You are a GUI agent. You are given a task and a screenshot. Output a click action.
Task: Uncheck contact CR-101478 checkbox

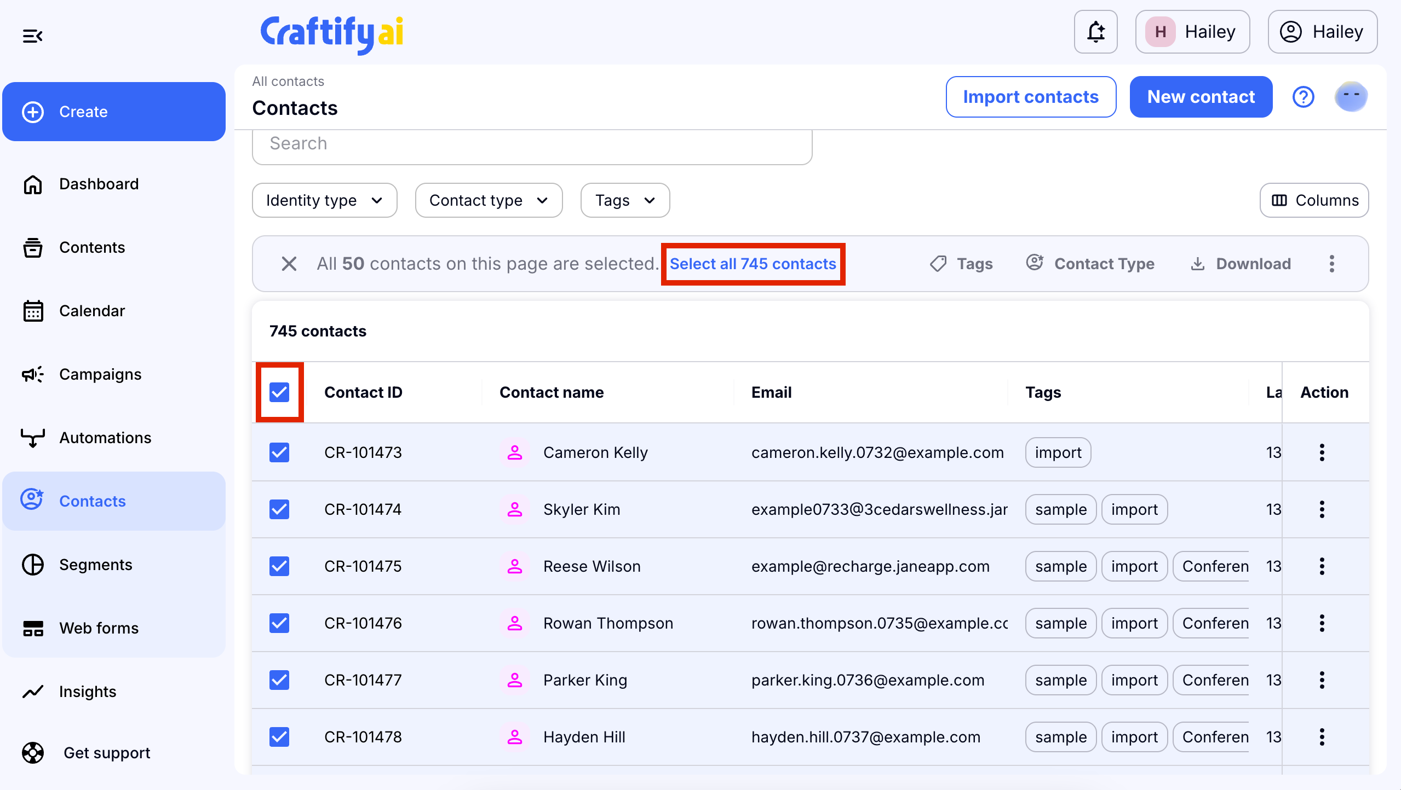(279, 737)
